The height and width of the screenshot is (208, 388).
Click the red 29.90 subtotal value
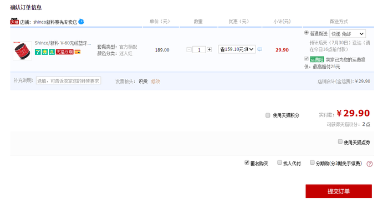click(x=282, y=50)
